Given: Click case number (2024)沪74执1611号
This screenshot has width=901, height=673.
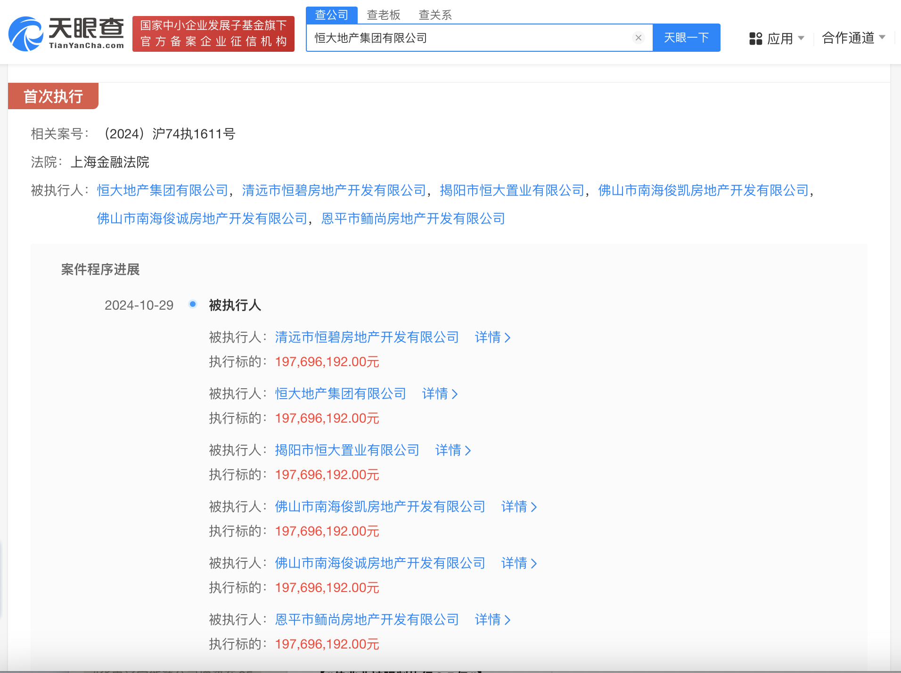Looking at the screenshot, I should 168,134.
